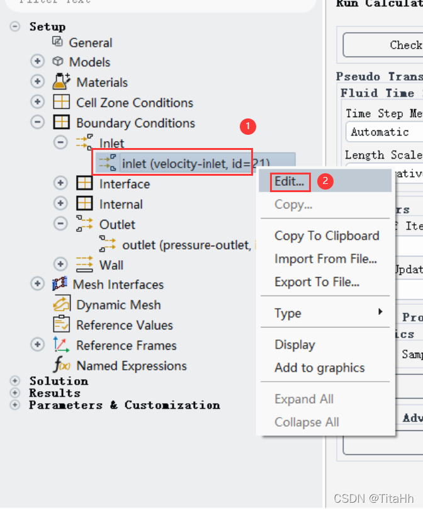This screenshot has width=423, height=509.
Task: Click the General settings icon
Action: tap(58, 42)
